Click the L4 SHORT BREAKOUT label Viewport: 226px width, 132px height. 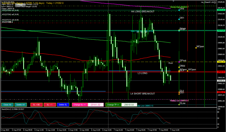click(143, 94)
